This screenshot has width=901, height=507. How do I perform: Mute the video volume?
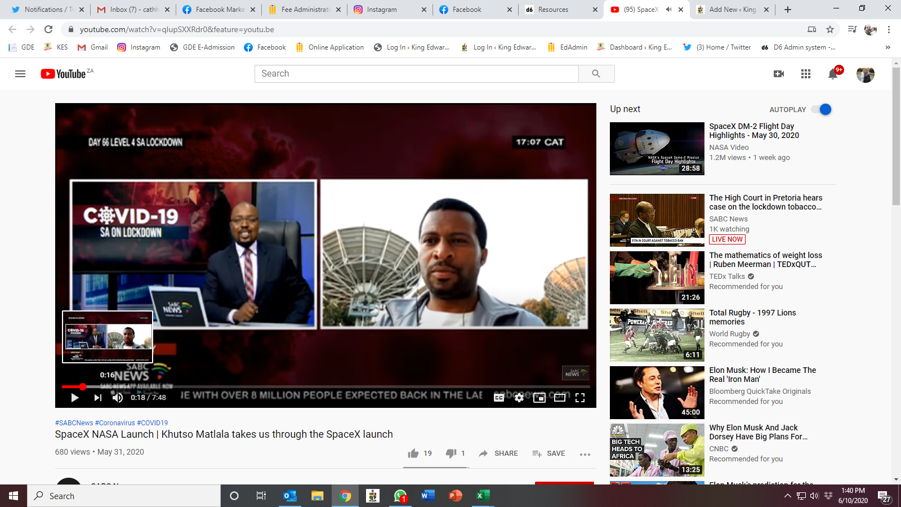[x=118, y=398]
